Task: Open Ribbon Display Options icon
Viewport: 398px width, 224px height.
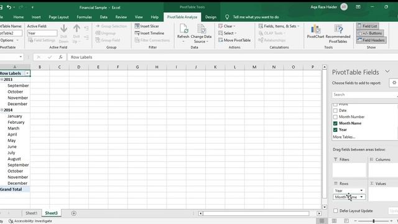Action: 358,7
